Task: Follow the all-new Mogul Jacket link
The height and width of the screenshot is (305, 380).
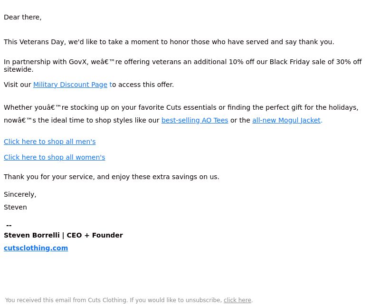Action: click(x=286, y=120)
